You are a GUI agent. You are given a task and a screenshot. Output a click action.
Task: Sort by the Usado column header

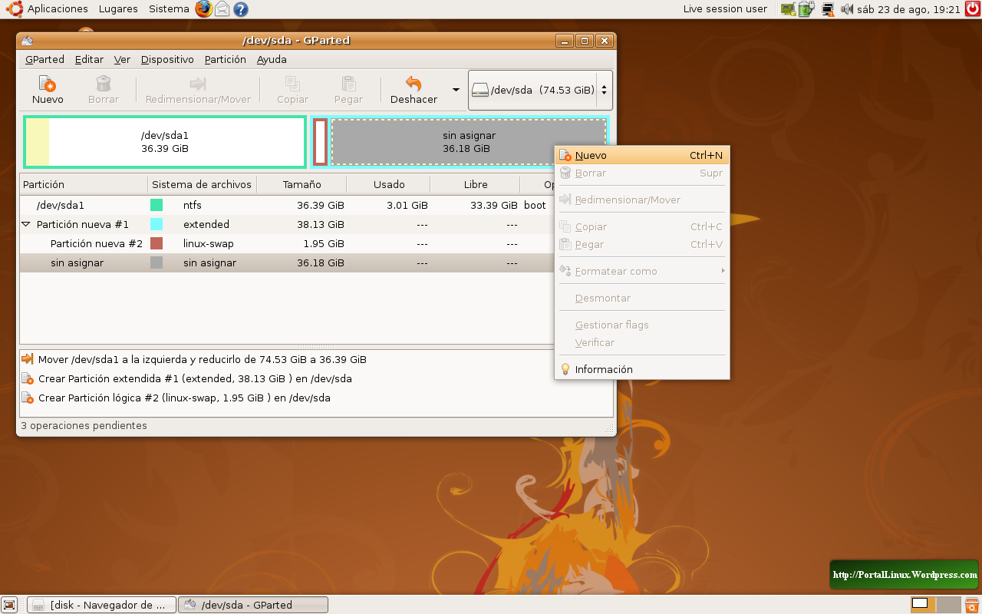(x=388, y=185)
